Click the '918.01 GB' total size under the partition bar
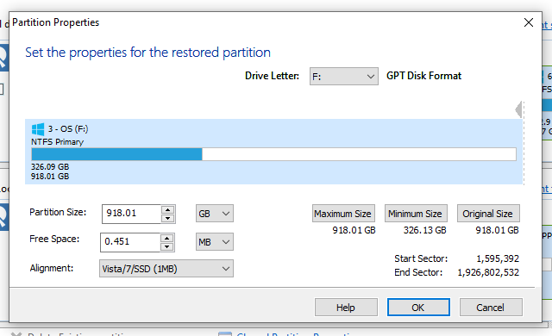This screenshot has height=336, width=552. point(50,176)
